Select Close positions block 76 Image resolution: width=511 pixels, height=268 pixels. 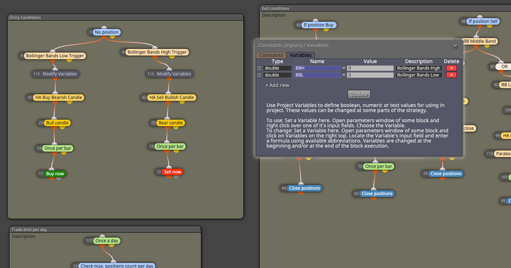click(446, 174)
